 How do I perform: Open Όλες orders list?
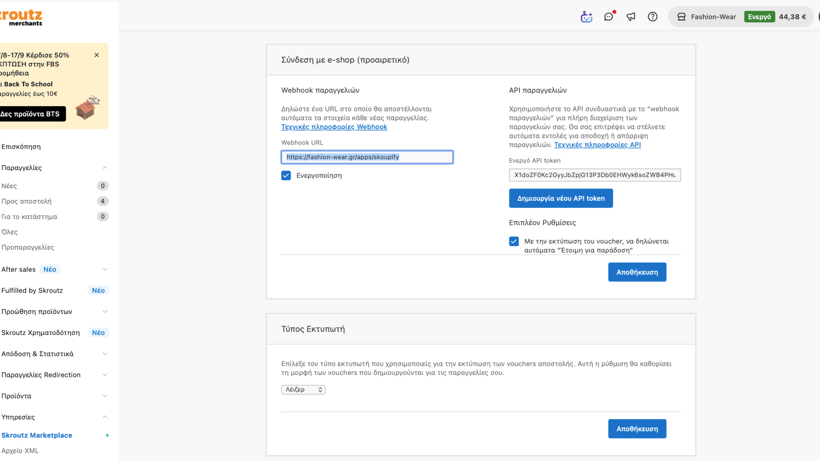click(10, 232)
